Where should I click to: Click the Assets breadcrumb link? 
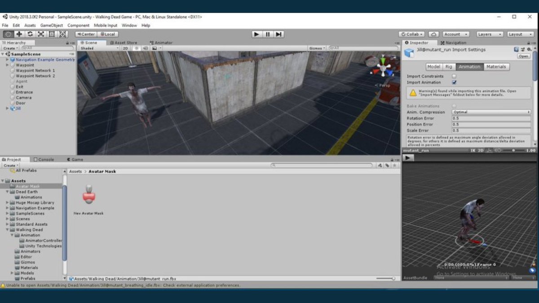[75, 171]
